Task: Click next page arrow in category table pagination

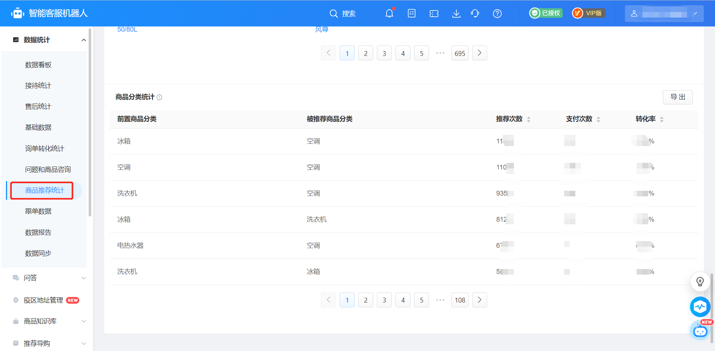Action: [480, 300]
